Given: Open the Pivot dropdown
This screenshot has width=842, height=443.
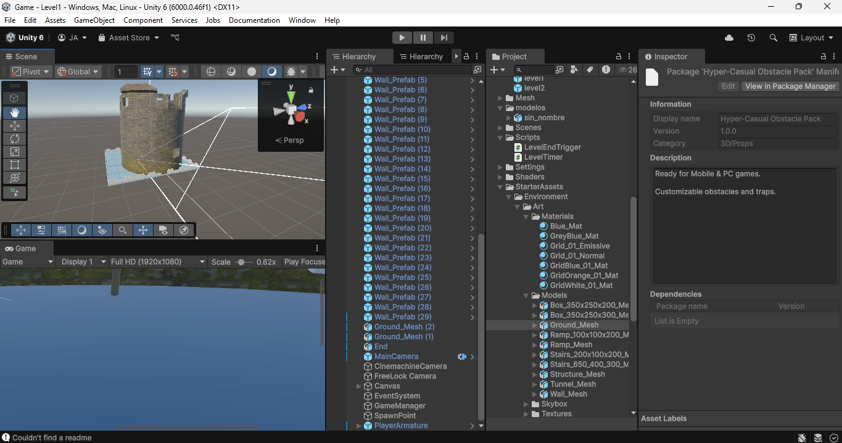Looking at the screenshot, I should [31, 72].
